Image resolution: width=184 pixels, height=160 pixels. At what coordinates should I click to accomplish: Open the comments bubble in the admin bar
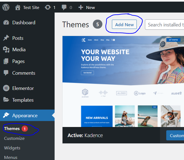click(x=64, y=7)
